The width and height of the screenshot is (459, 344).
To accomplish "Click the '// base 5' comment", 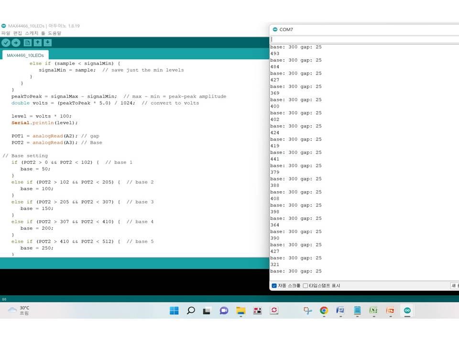I will pos(140,241).
